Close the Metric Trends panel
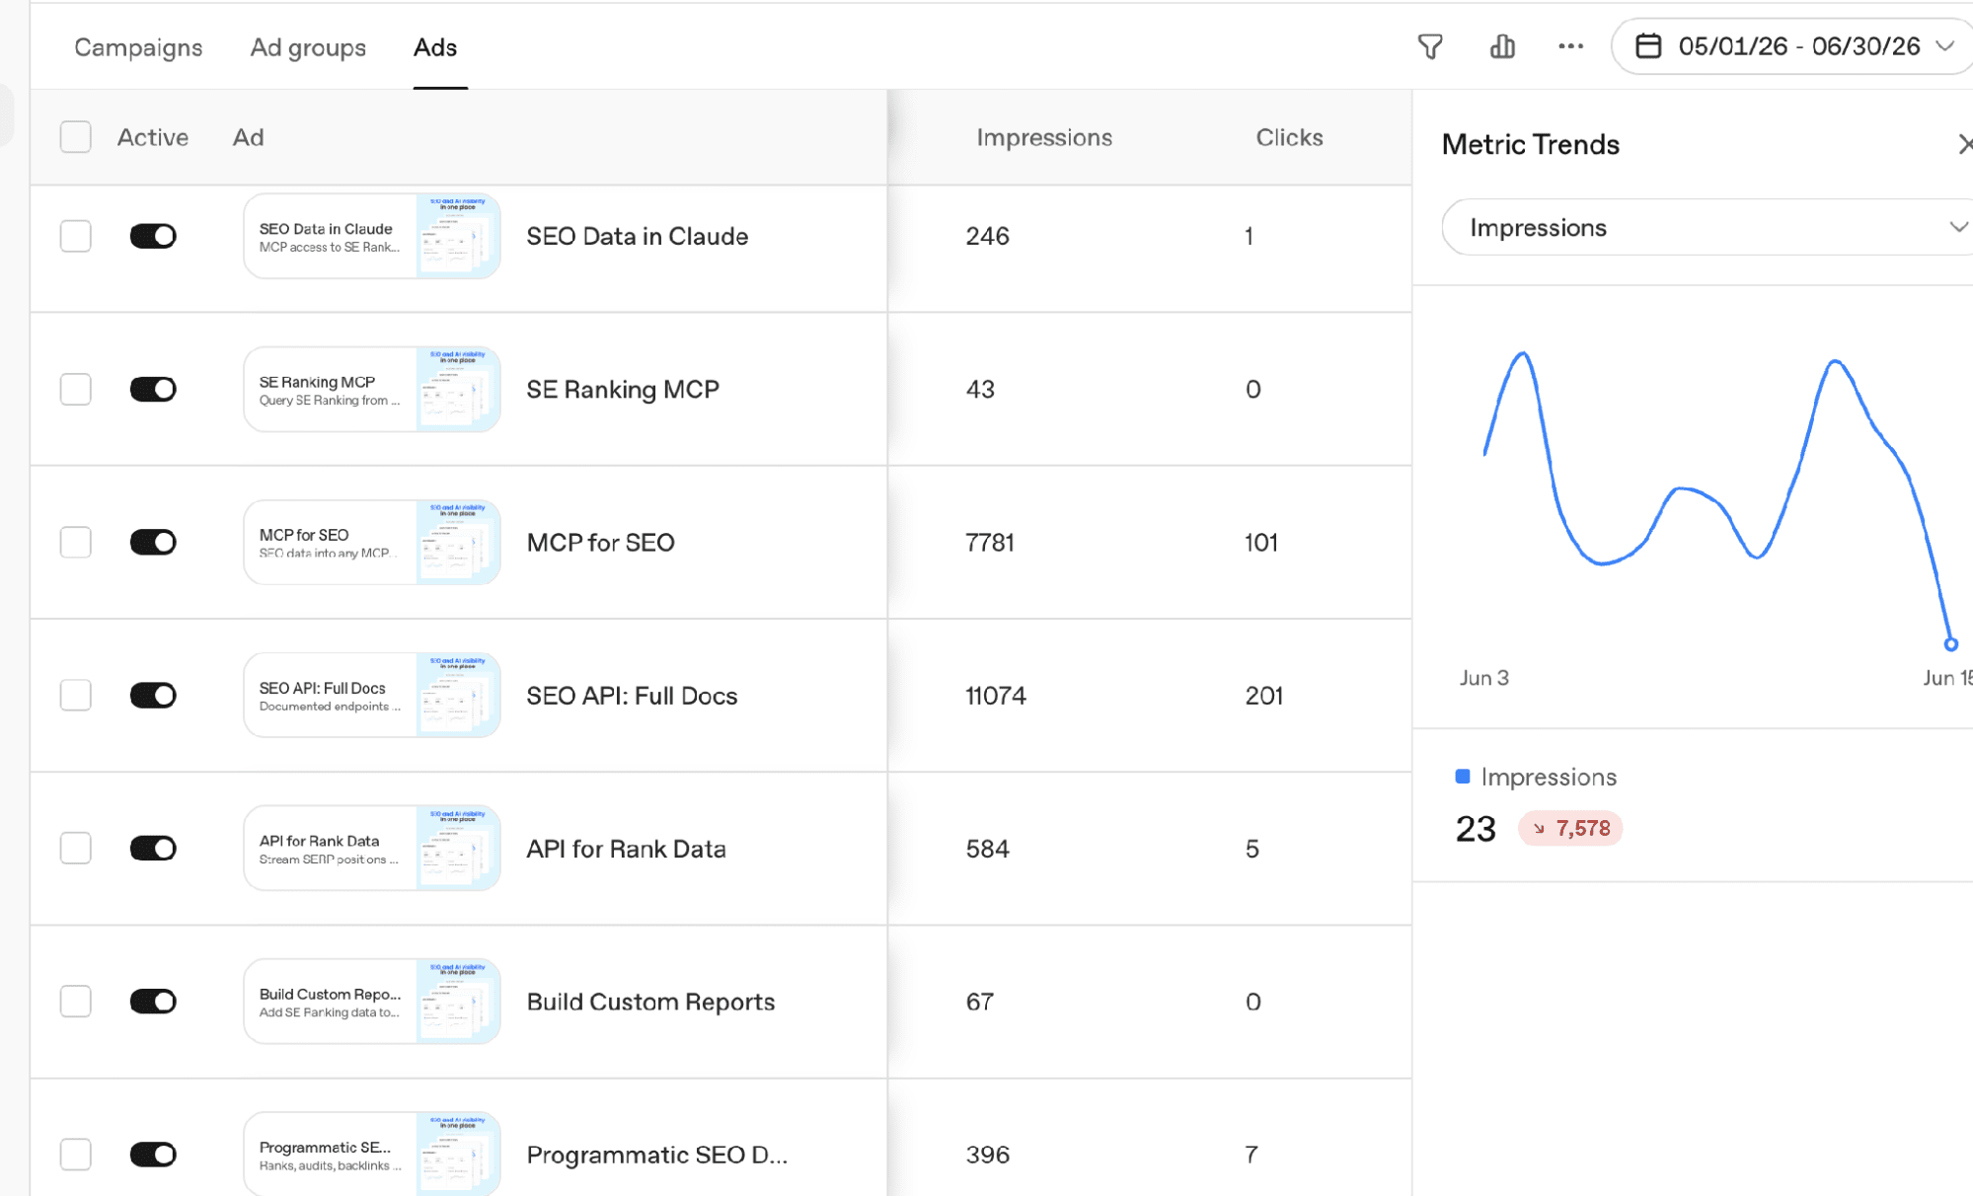 pos(1964,144)
